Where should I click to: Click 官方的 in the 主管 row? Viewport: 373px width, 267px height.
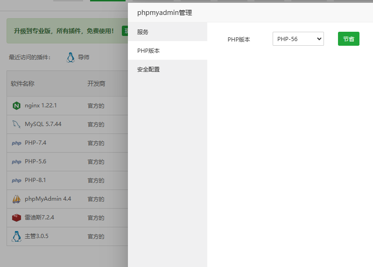pyautogui.click(x=96, y=237)
